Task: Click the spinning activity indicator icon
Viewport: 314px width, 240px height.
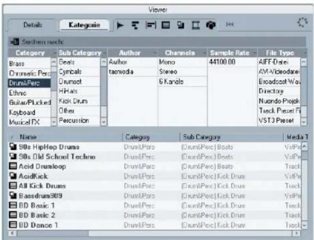Action: [303, 22]
